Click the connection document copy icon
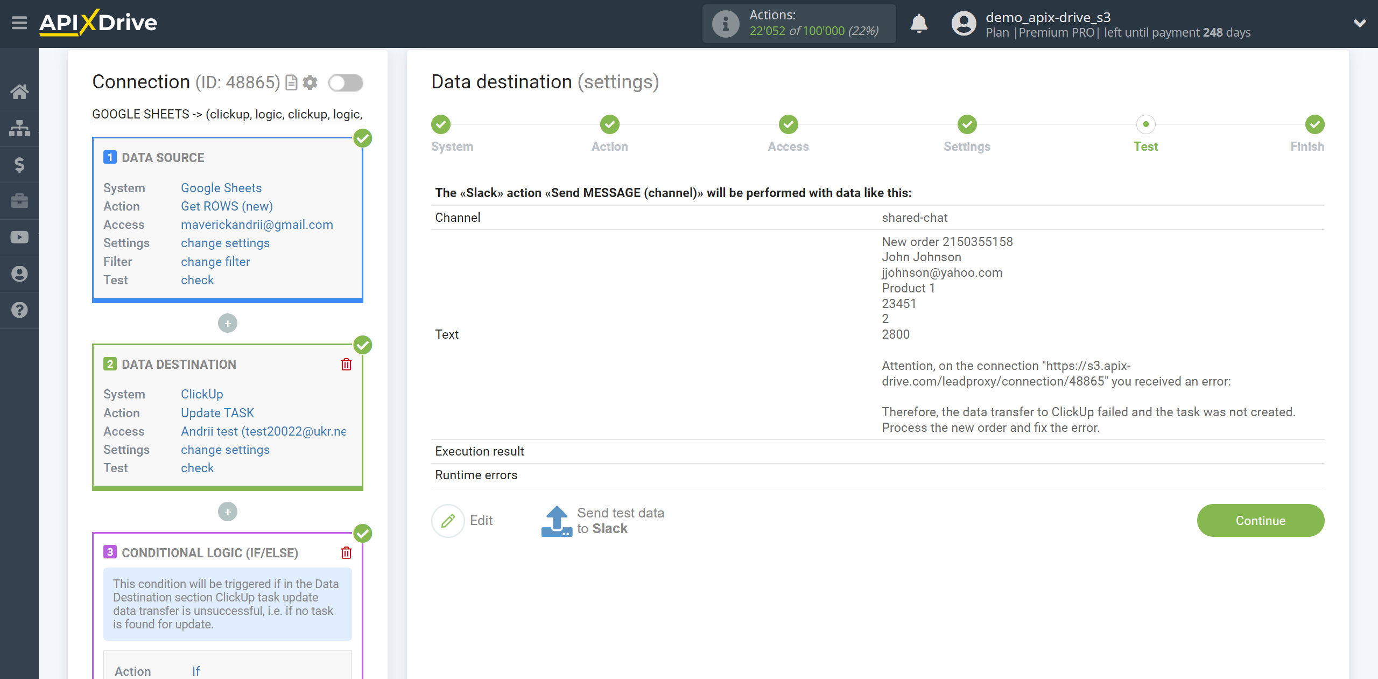Image resolution: width=1378 pixels, height=679 pixels. (291, 82)
